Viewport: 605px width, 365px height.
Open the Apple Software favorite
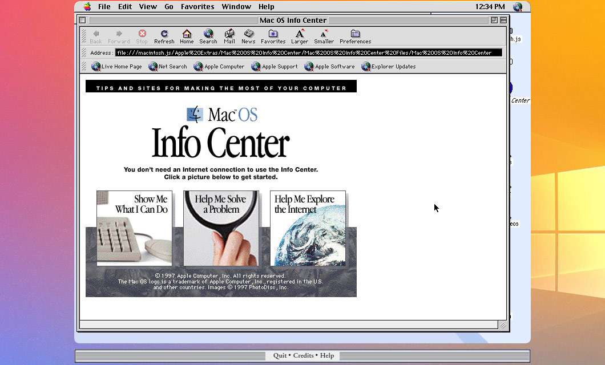click(329, 67)
